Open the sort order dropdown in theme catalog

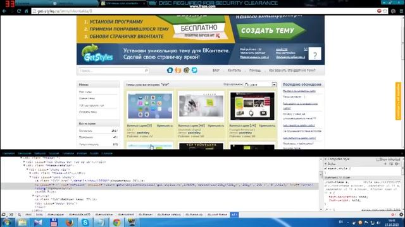coord(260,84)
